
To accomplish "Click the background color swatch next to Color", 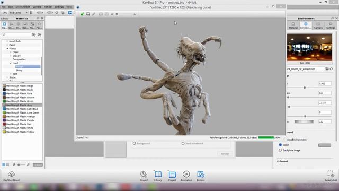I will (324, 145).
